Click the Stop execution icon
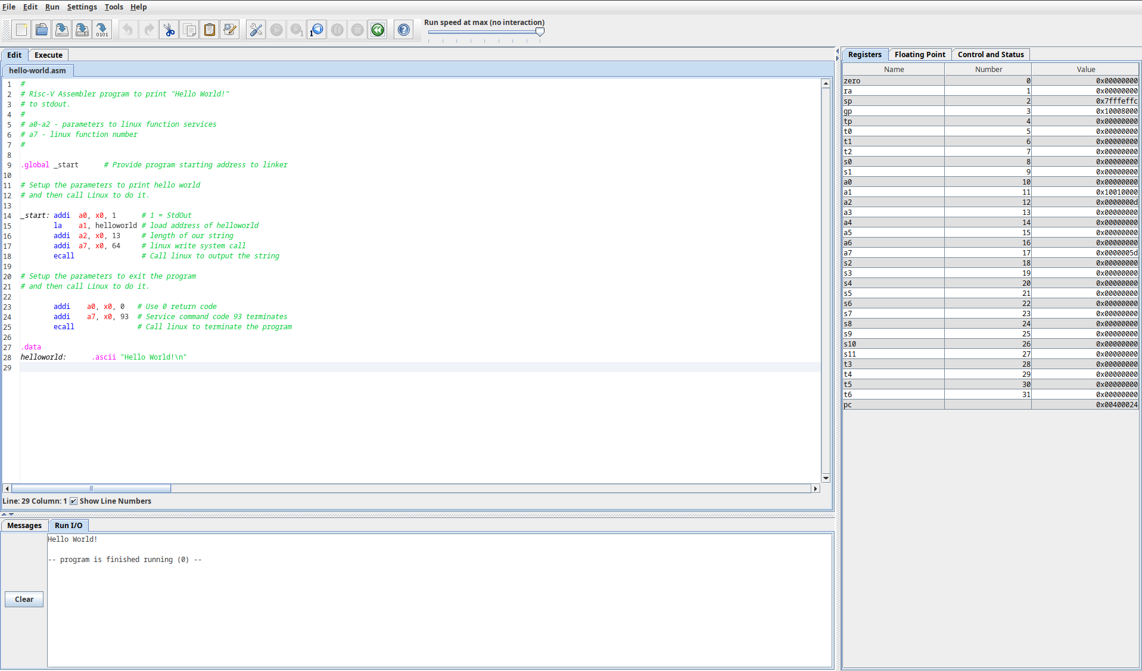1142x671 pixels. point(357,30)
